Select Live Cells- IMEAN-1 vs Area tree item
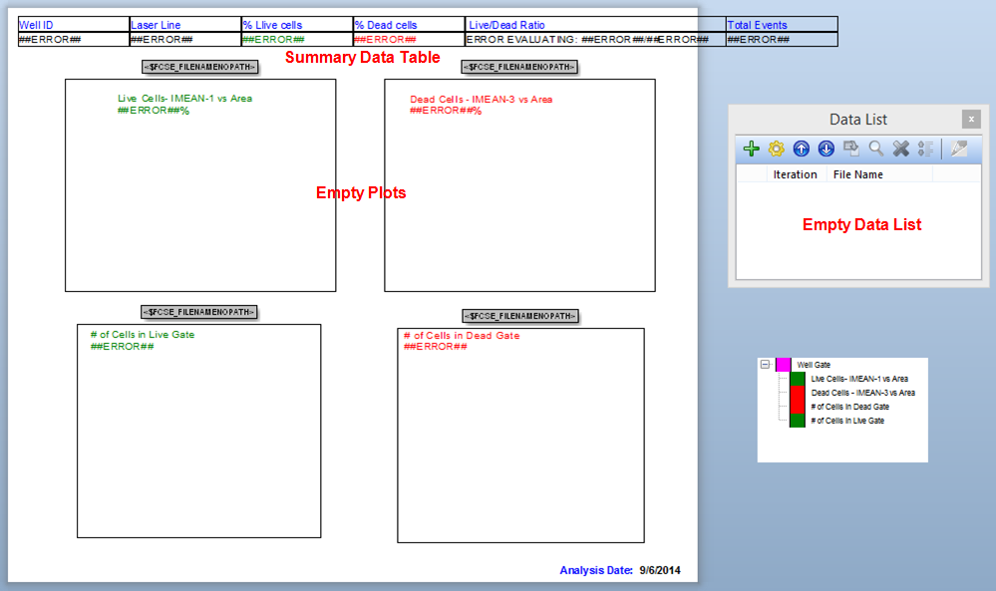The image size is (996, 591). coord(859,379)
